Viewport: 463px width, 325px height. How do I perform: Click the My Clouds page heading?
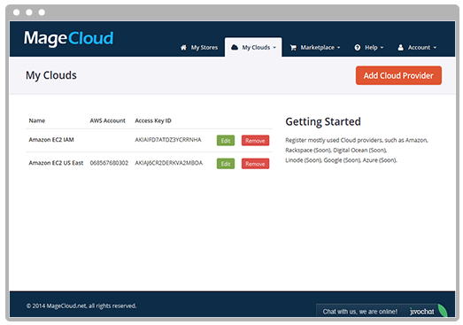click(51, 75)
